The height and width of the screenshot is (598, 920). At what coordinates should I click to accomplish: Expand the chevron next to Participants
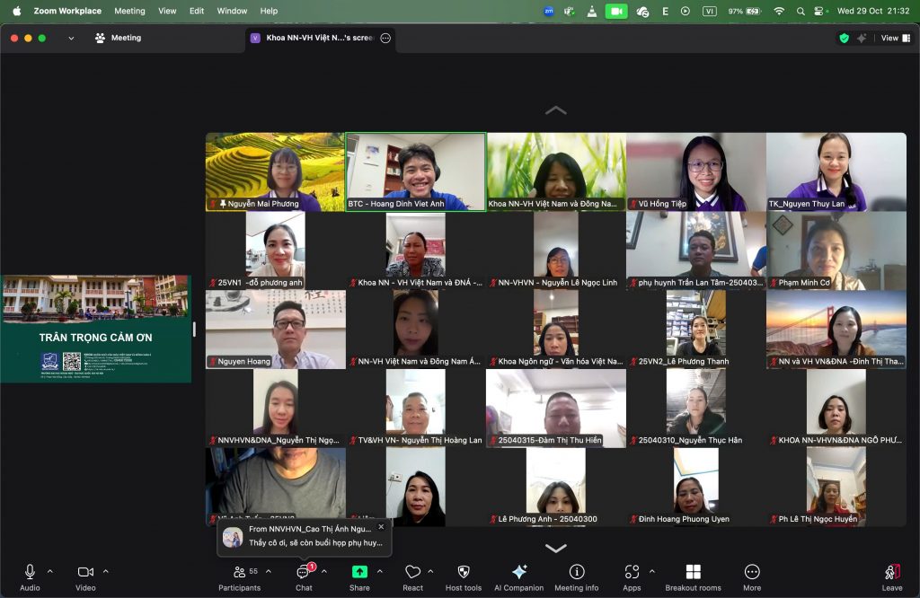269,571
